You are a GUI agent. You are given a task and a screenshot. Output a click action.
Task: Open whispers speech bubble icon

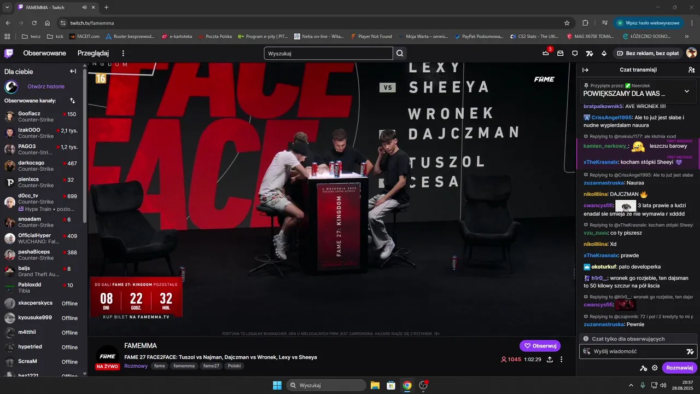click(x=575, y=53)
